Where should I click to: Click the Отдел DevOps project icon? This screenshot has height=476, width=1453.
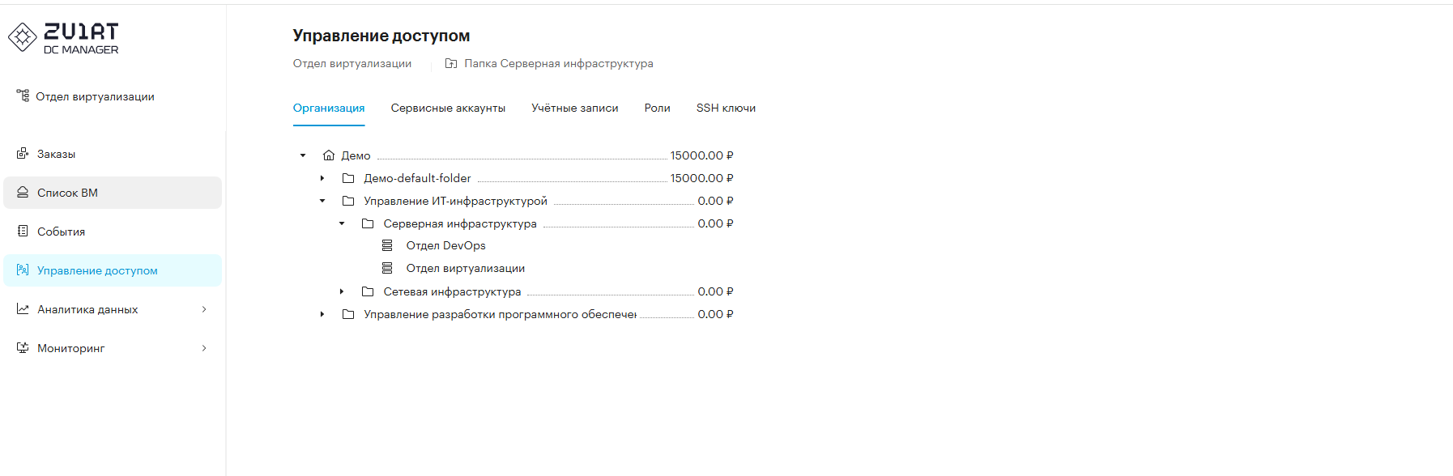387,245
